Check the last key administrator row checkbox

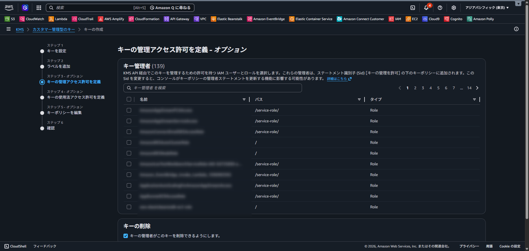[129, 207]
